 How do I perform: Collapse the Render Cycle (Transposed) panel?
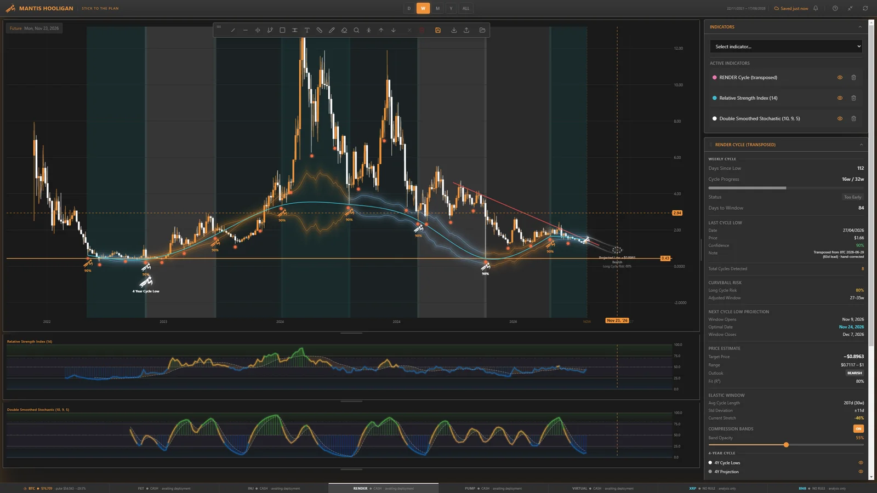[x=861, y=145]
